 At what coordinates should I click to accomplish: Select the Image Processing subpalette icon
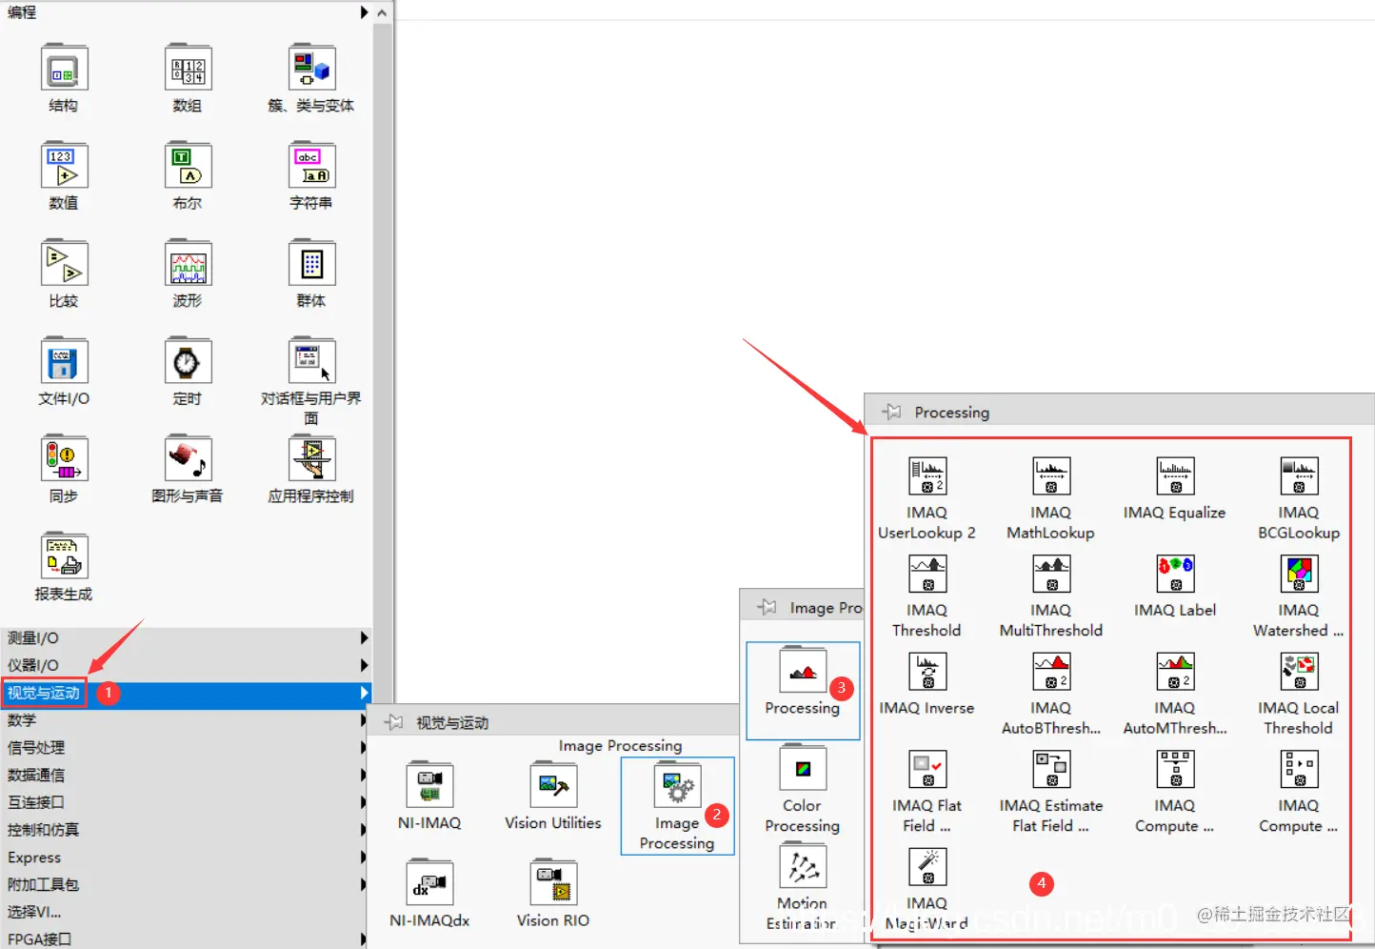click(x=677, y=787)
